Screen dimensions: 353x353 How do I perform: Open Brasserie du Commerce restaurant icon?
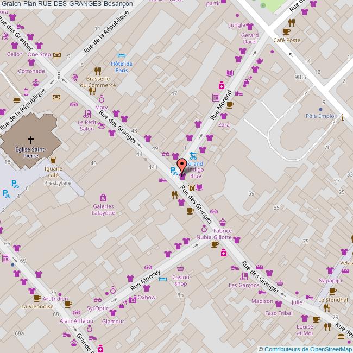pos(98,71)
